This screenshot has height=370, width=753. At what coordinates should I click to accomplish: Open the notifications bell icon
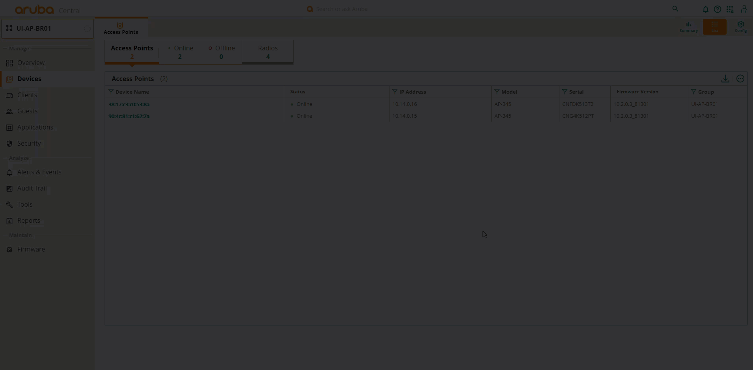click(x=705, y=9)
